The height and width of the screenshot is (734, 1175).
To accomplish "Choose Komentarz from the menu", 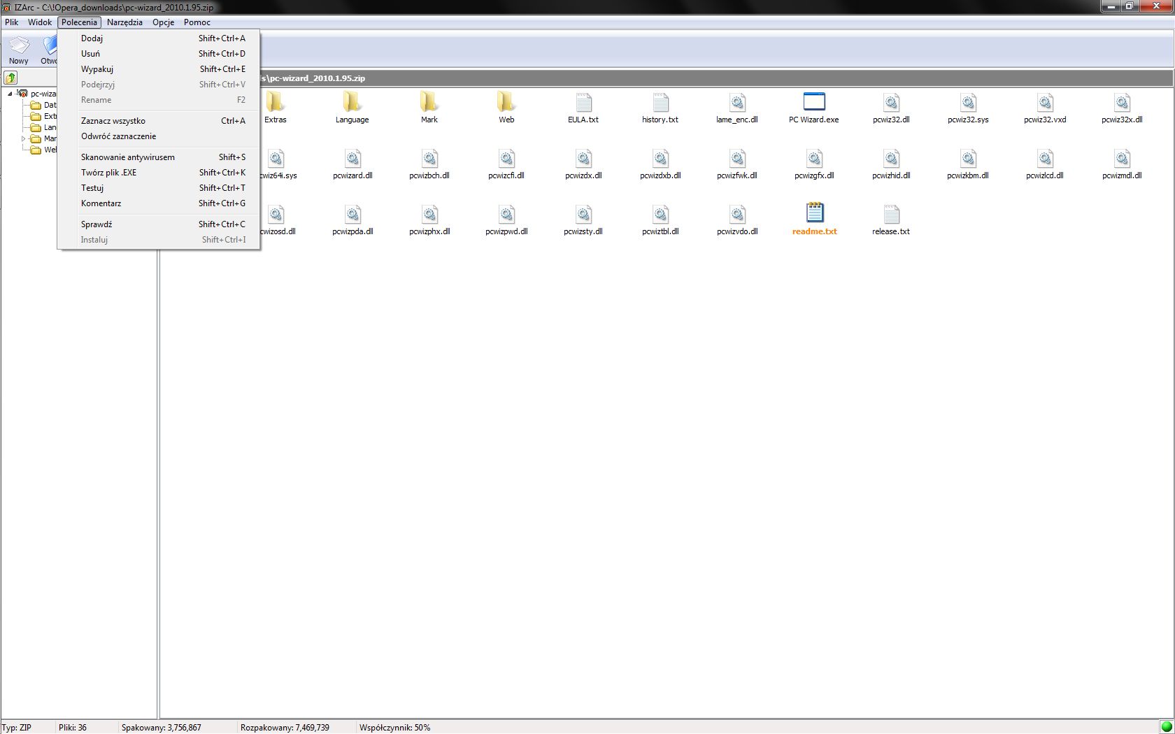I will point(159,203).
